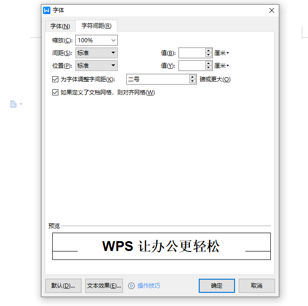
Task: Confirm with the 确定 button
Action: coord(217,286)
